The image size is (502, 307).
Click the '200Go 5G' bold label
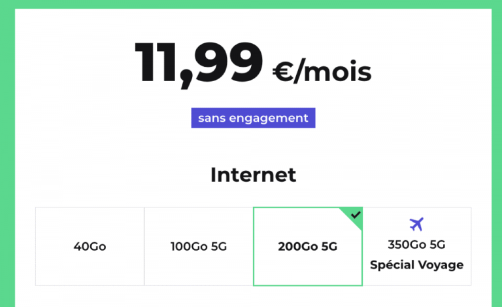point(308,246)
